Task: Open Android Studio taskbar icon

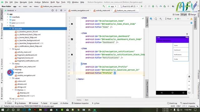Action: point(95,110)
